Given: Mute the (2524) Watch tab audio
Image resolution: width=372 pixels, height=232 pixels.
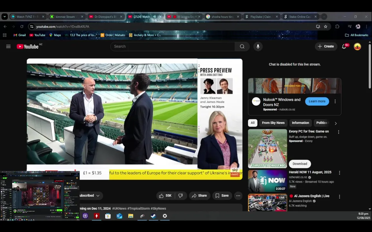Looking at the screenshot, I should pyautogui.click(x=155, y=17).
